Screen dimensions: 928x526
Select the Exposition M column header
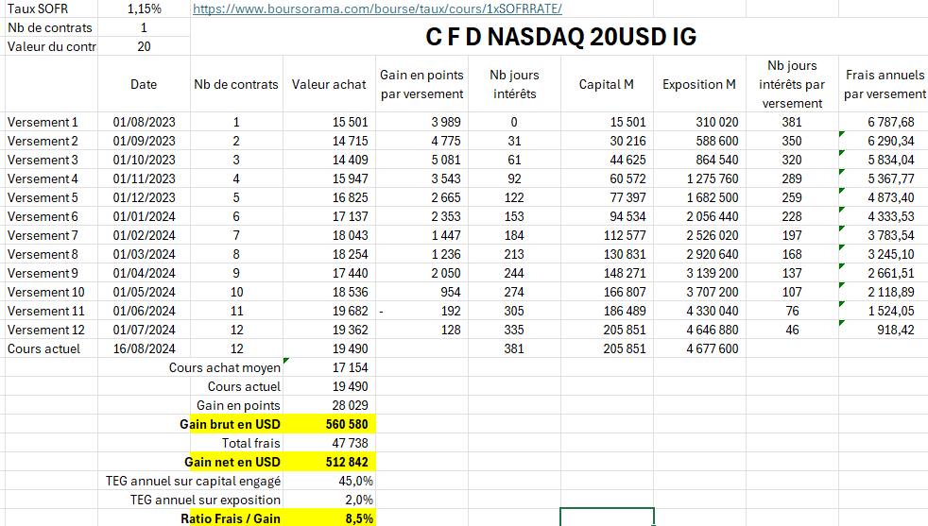point(699,85)
